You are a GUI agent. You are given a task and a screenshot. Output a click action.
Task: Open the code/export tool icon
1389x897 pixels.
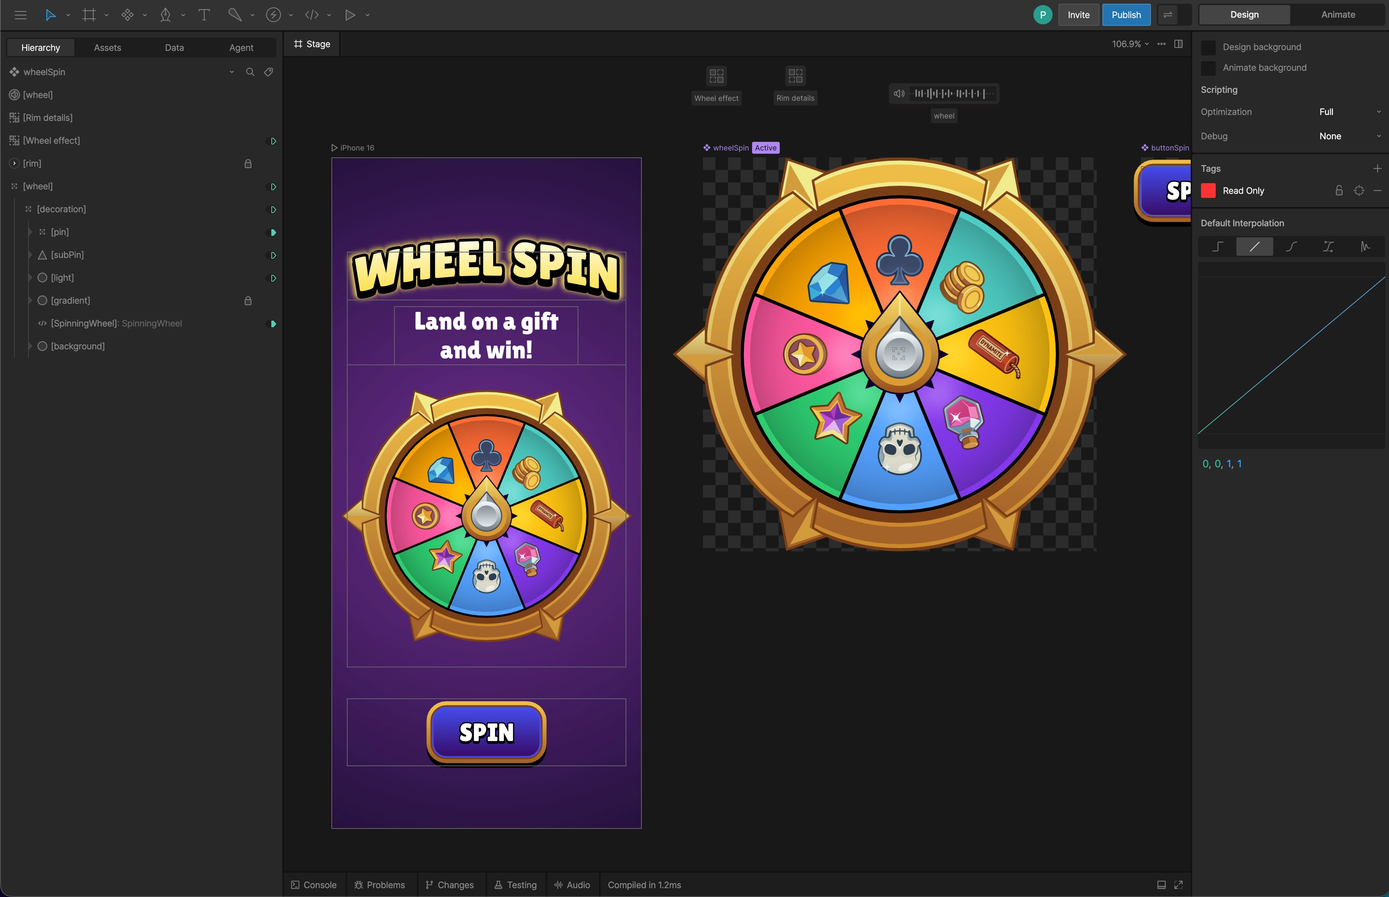pyautogui.click(x=313, y=15)
